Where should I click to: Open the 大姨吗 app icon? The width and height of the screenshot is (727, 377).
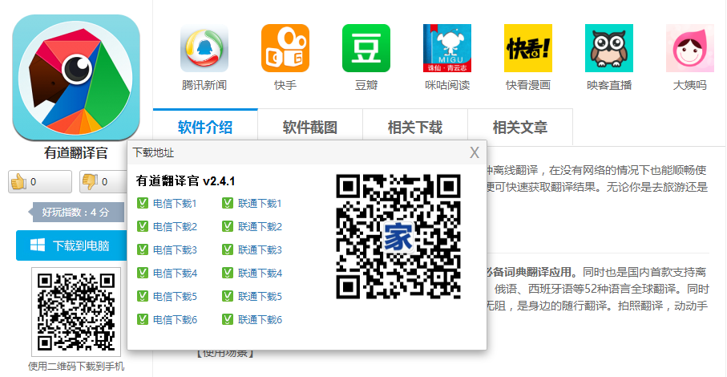click(x=689, y=48)
